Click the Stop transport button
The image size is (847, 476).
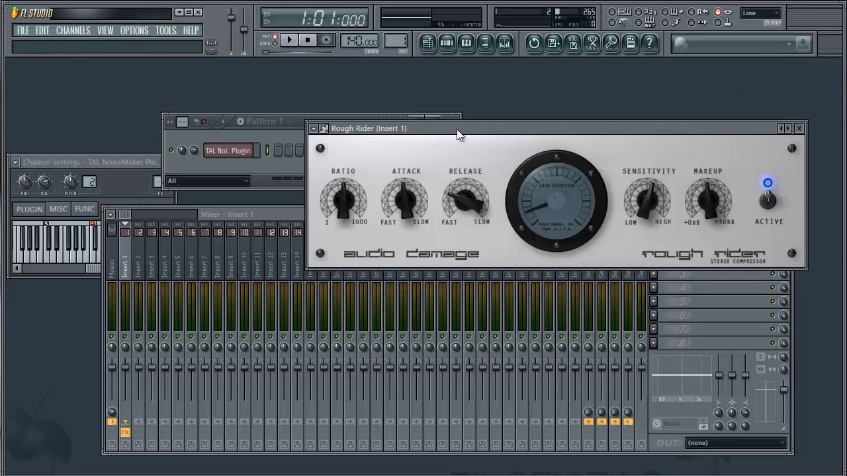coord(308,40)
